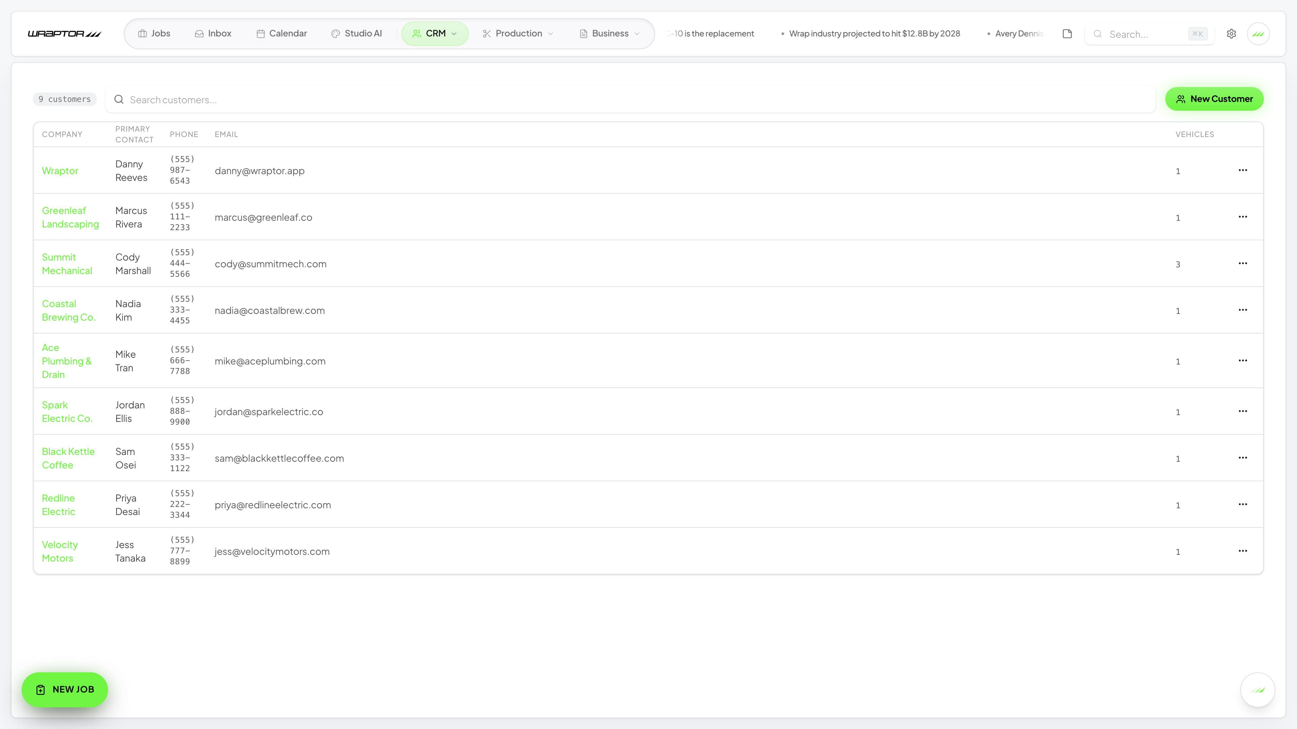
Task: Click the ⌘K shortcut badge in search
Action: click(1197, 34)
